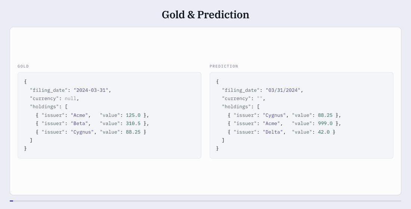This screenshot has width=411, height=209.
Task: Click the predicted "Acme" issuer
Action: coord(271,124)
